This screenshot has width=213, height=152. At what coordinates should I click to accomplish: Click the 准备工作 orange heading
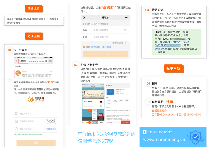coord(34,9)
